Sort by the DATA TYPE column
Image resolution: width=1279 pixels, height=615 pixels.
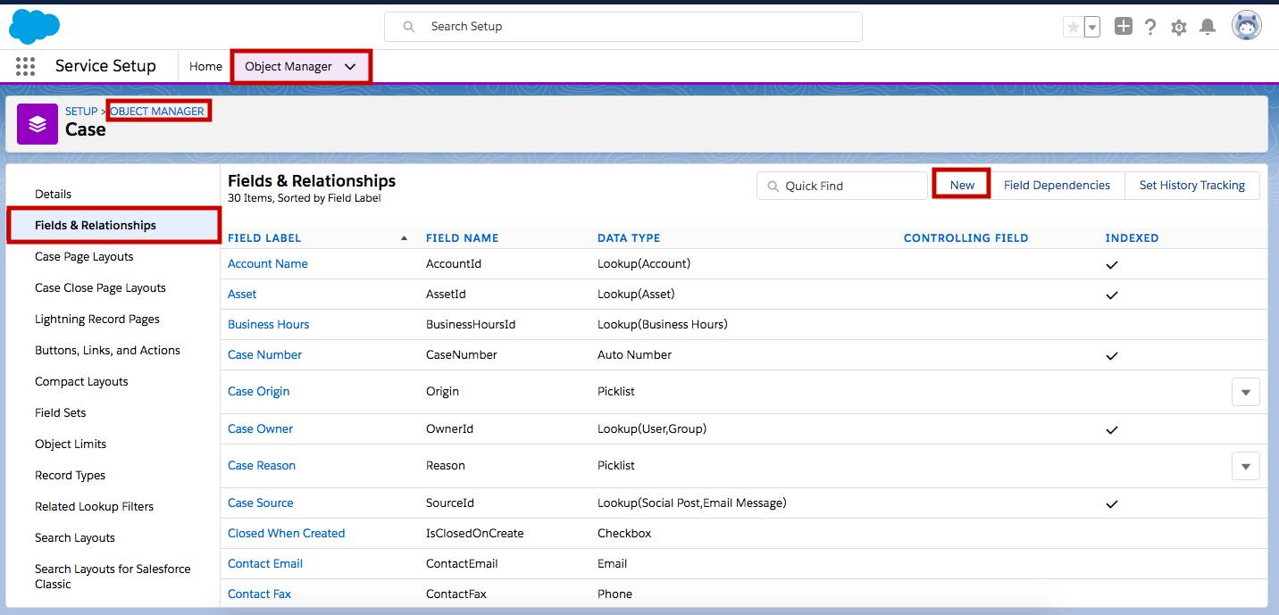[x=629, y=238]
